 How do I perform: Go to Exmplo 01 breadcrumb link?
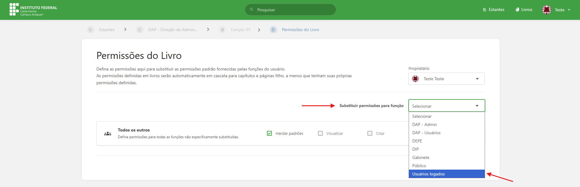240,30
